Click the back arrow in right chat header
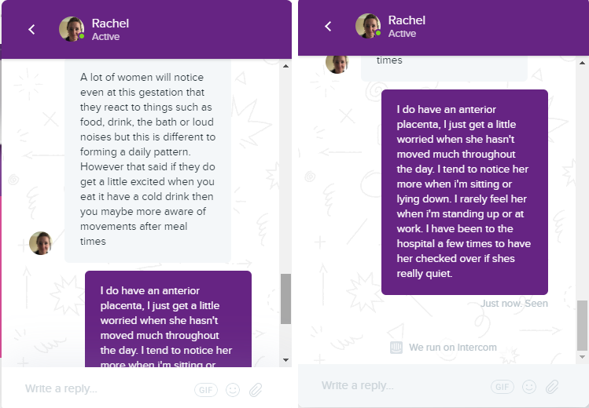 pyautogui.click(x=328, y=27)
